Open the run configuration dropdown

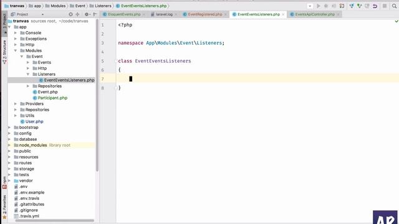[x=310, y=6]
